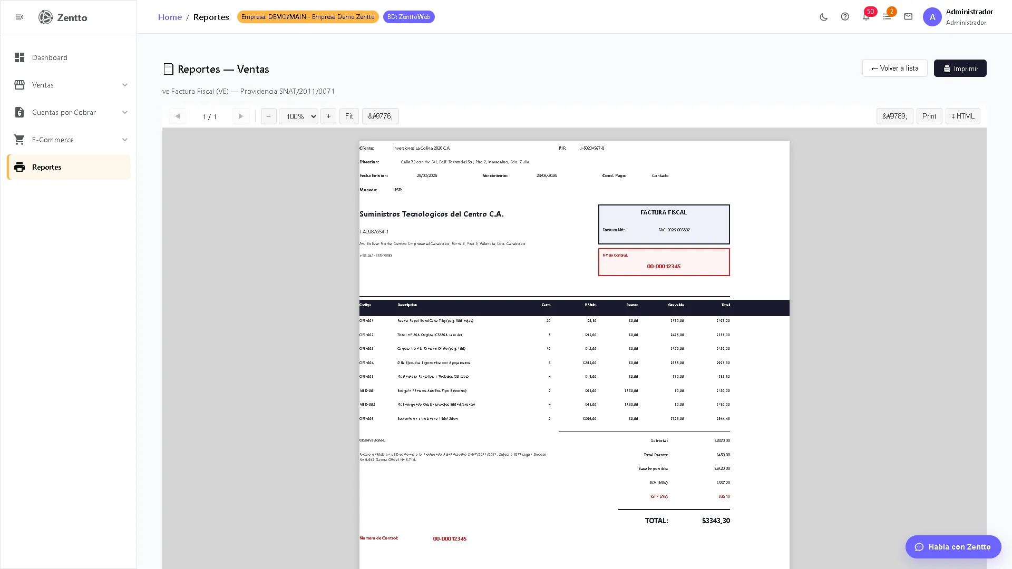This screenshot has width=1012, height=569.
Task: Open the Dashboard menu item
Action: click(69, 57)
